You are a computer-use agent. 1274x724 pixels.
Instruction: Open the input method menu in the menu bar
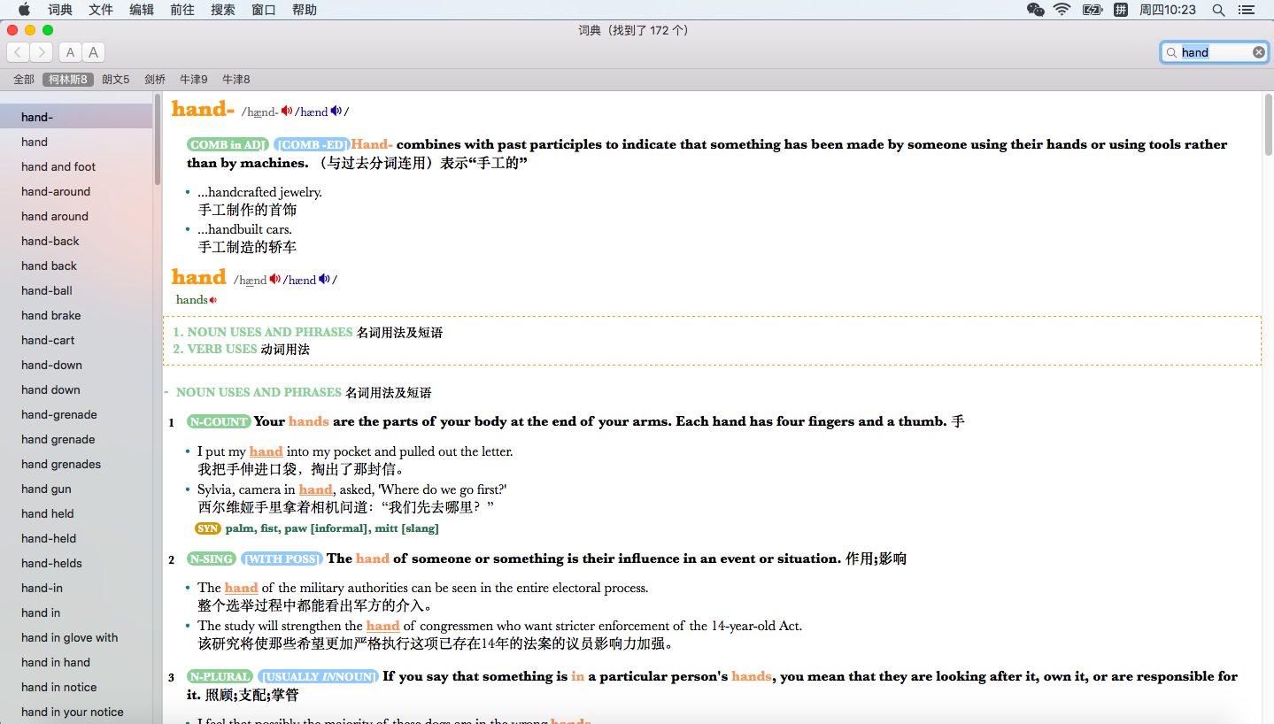(1121, 10)
